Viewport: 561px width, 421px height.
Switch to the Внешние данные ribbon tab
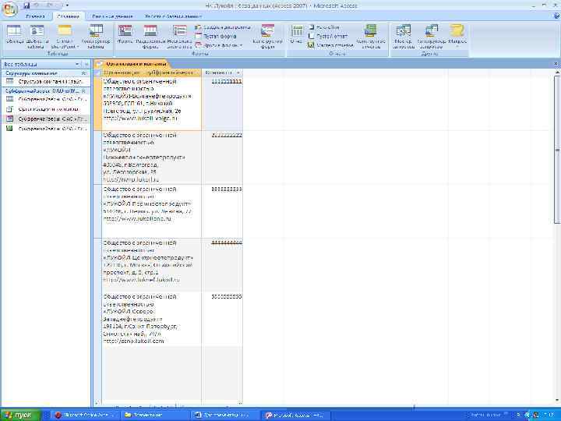tap(112, 16)
